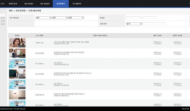Open the 전체 dropdown for 상세 검색
Screen dimensions: 190x111
click(134, 24)
